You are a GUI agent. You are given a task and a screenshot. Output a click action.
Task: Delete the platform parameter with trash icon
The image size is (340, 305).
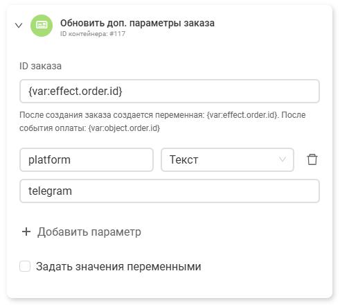tap(312, 159)
